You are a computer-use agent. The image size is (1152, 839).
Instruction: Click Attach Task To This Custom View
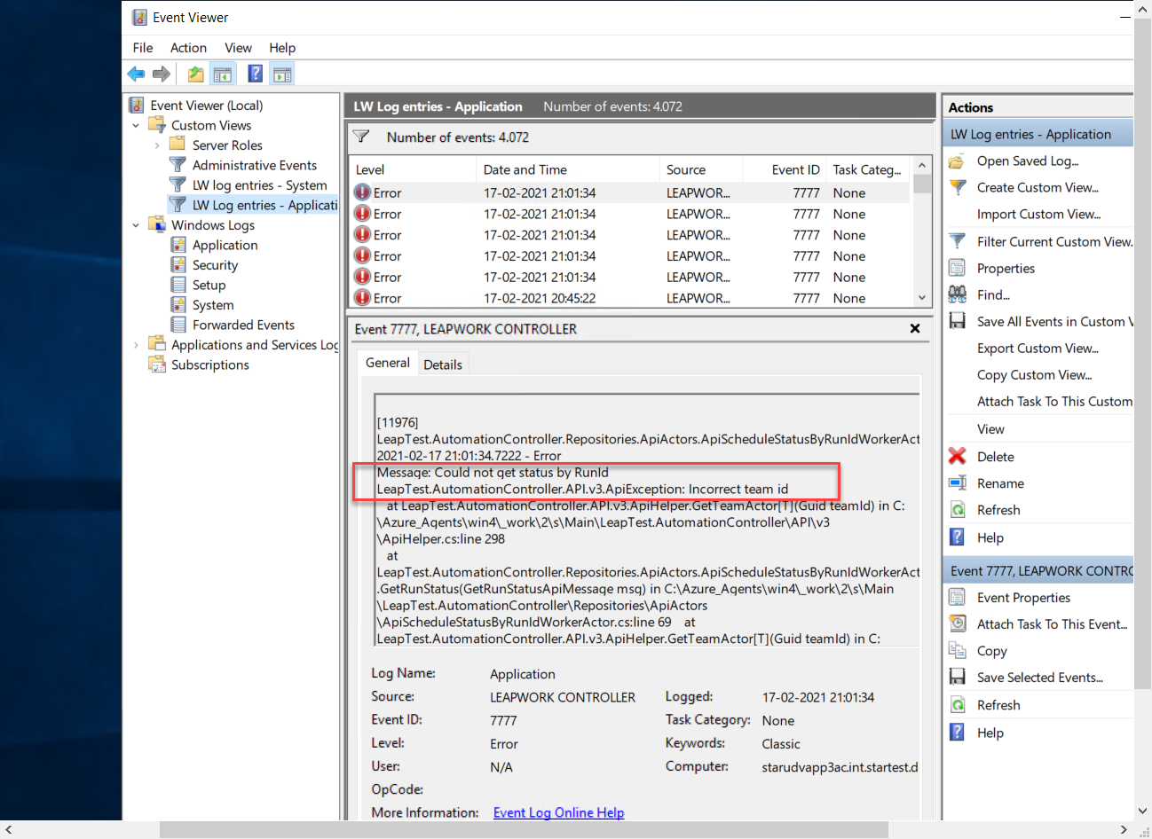[1054, 401]
